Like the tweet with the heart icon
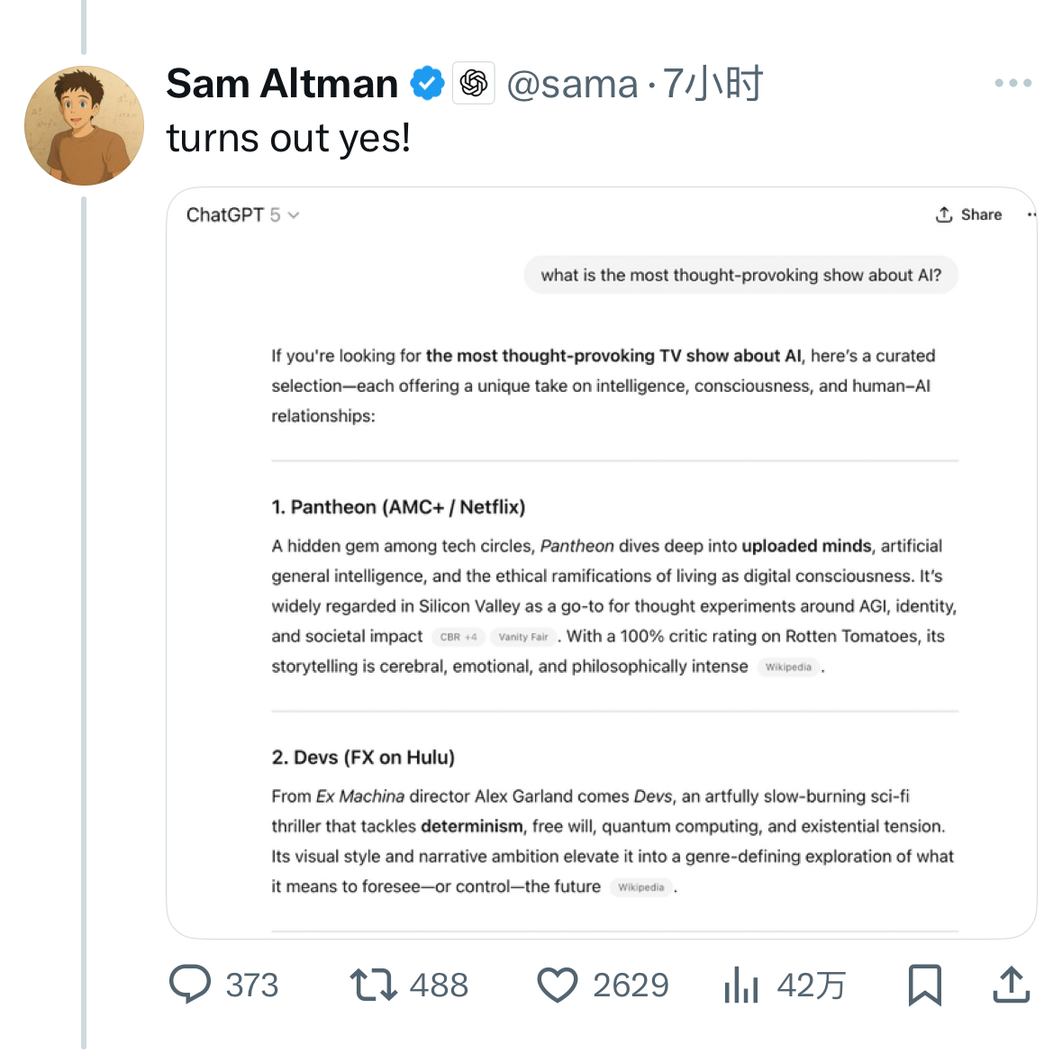Viewport: 1062px width, 1063px height. pos(557,984)
